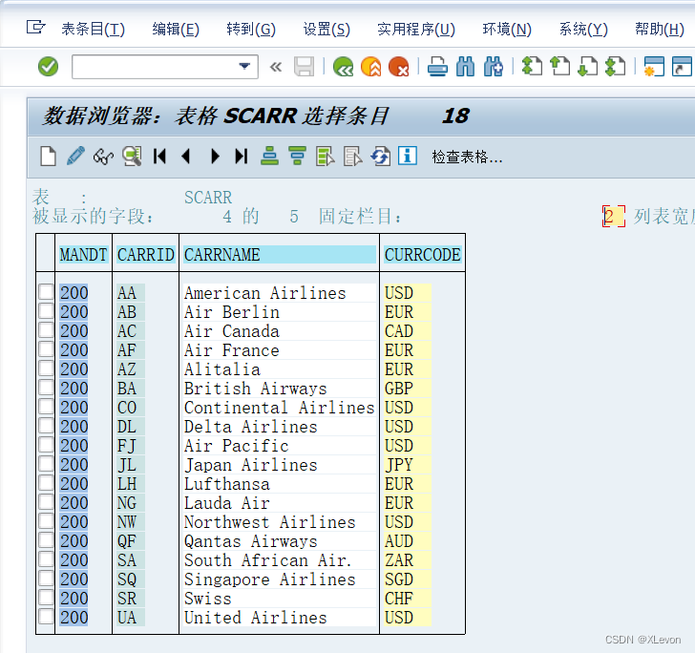Jump to last entry icon
Screen dimensions: 695x653
pos(242,157)
